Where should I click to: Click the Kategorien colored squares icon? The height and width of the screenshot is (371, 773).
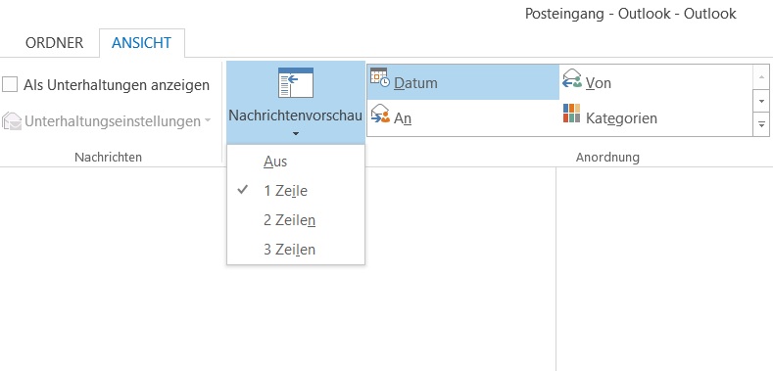click(571, 114)
